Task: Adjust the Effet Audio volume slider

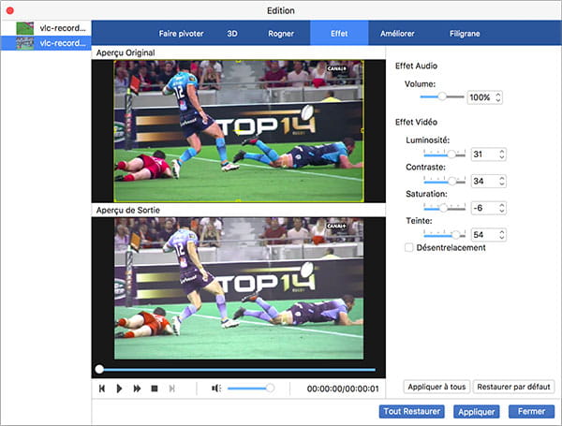Action: click(441, 96)
